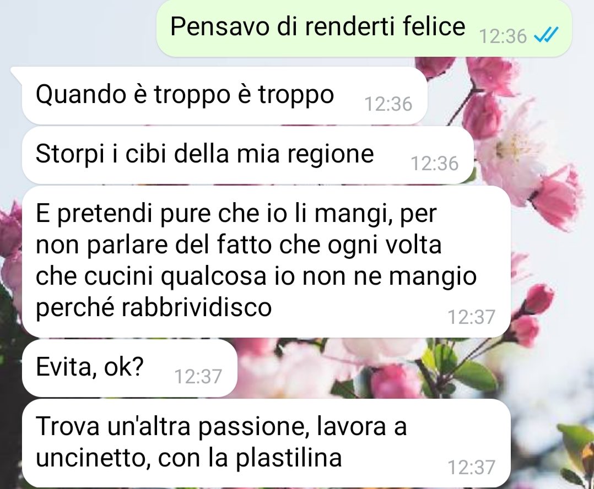Select the 'Quando è troppo è troppo' message
The width and height of the screenshot is (594, 489).
(225, 96)
